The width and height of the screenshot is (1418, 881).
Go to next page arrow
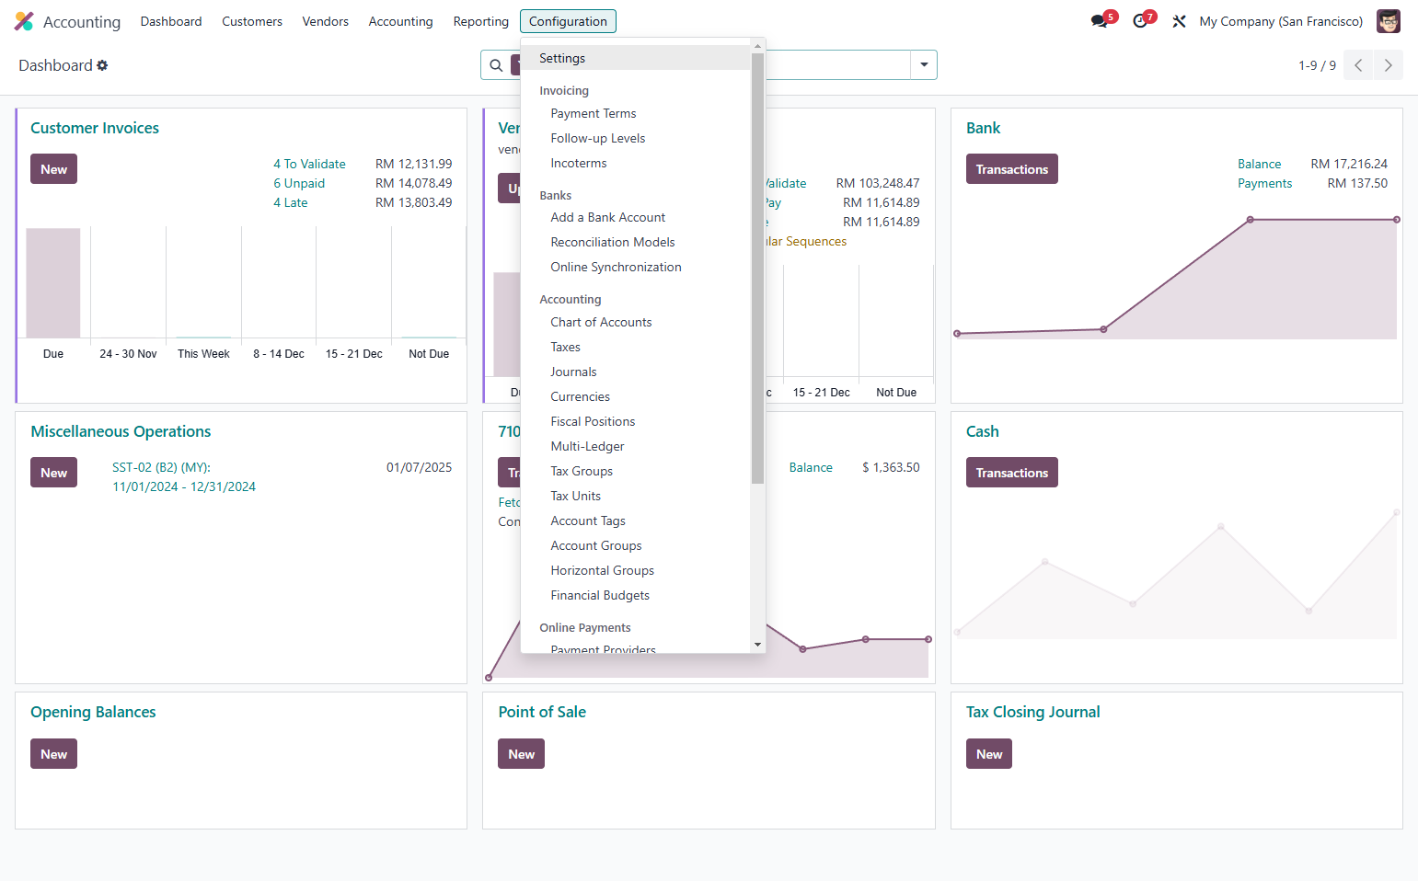point(1389,65)
